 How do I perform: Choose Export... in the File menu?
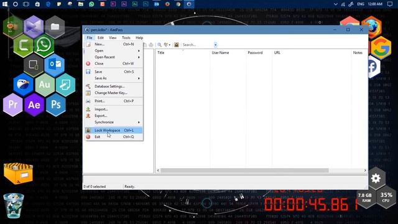114,116
